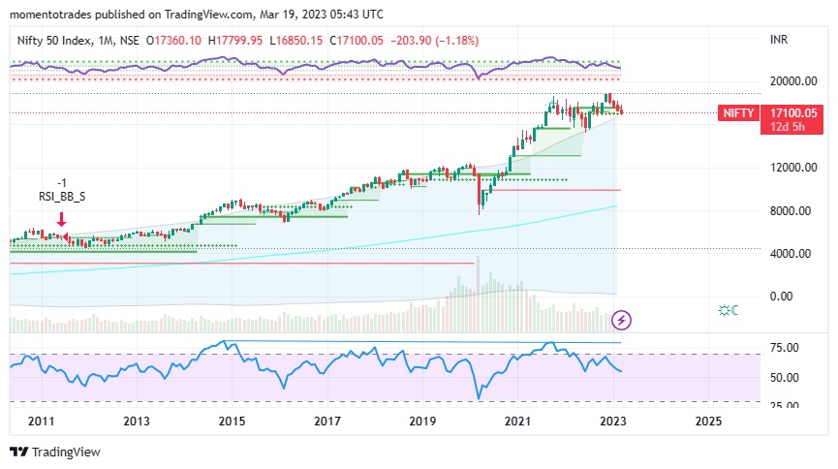The image size is (838, 469).
Task: Click the 2015 year on time axis
Action: [x=232, y=422]
